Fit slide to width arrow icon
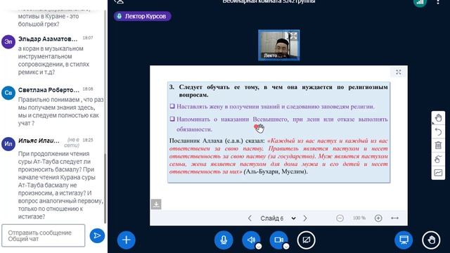 click(395, 219)
